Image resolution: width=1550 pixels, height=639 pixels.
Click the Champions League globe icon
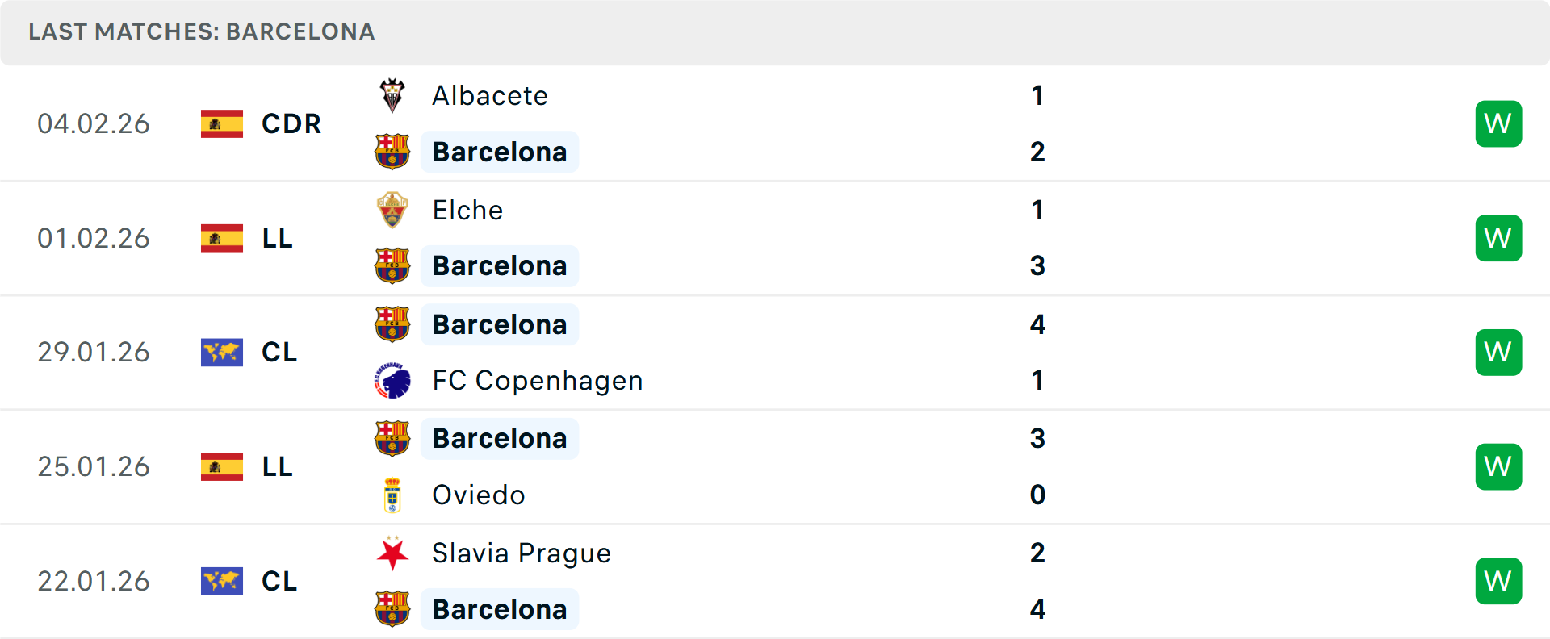point(222,352)
